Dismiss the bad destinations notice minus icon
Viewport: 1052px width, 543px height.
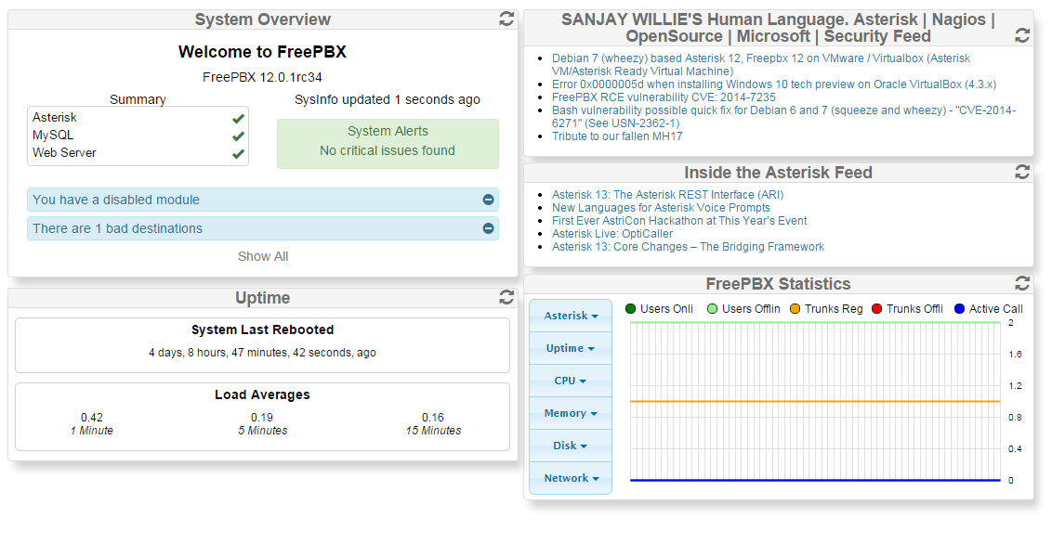489,228
